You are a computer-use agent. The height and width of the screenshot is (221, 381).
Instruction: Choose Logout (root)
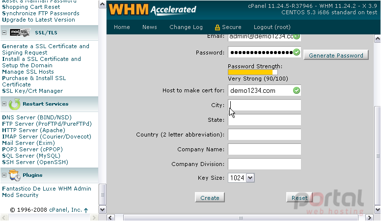click(272, 27)
